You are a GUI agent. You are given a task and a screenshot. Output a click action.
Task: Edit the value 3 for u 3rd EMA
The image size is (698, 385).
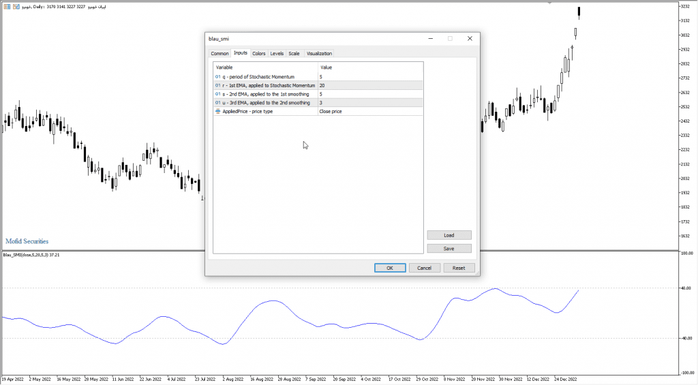370,103
